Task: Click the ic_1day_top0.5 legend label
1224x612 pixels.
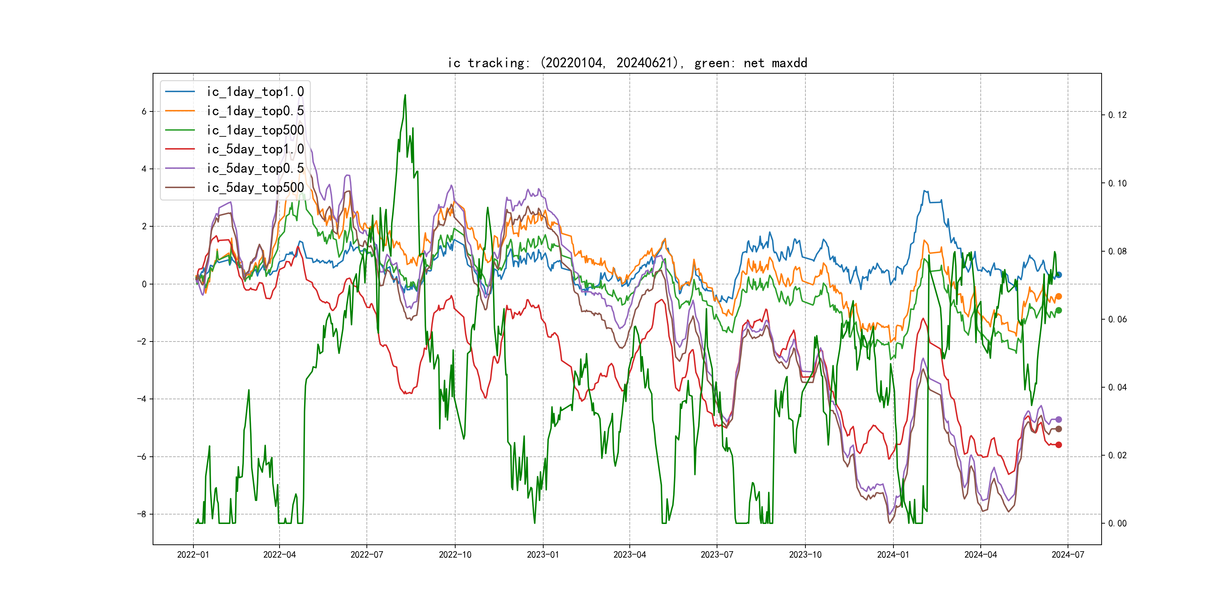Action: coord(255,111)
